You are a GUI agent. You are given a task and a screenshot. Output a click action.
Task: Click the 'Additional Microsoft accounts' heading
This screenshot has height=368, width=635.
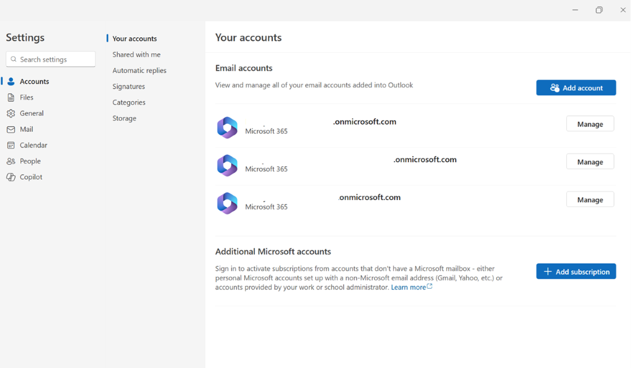coord(273,252)
